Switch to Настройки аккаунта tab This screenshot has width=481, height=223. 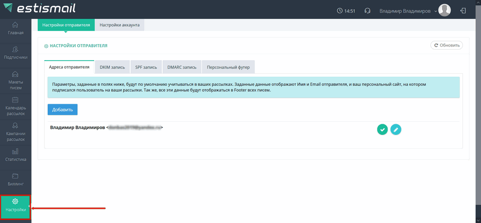click(x=120, y=25)
